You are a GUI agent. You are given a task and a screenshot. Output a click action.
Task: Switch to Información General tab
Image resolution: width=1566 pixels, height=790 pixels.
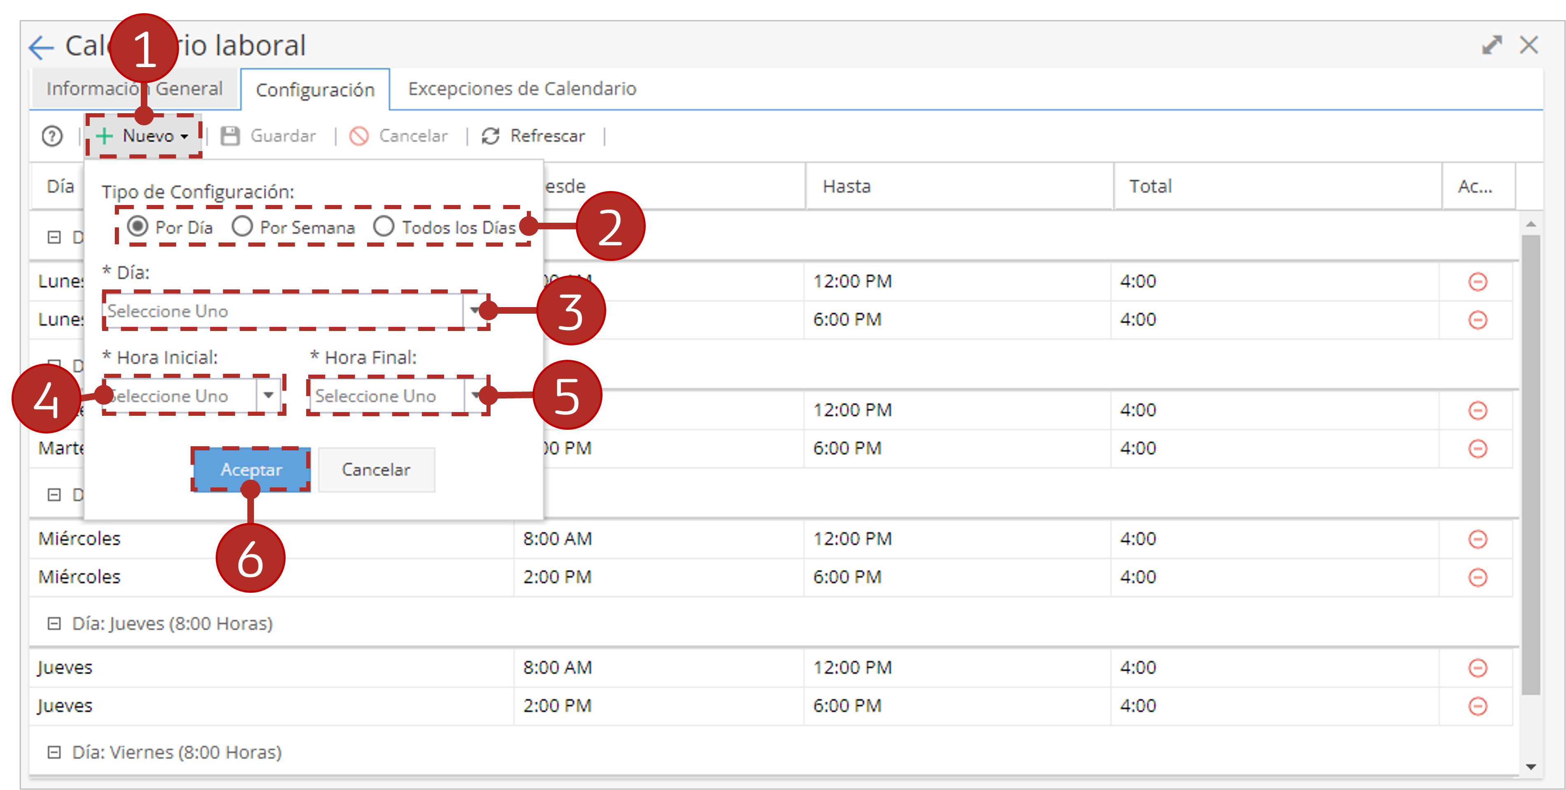coord(134,89)
